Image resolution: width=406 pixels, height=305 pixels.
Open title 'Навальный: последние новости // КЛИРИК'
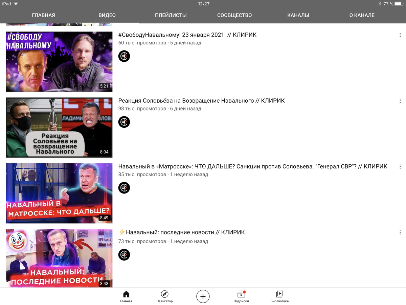pyautogui.click(x=181, y=232)
